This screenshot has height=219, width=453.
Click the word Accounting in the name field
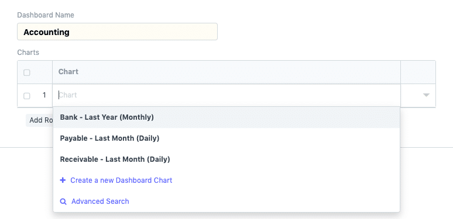pyautogui.click(x=46, y=32)
